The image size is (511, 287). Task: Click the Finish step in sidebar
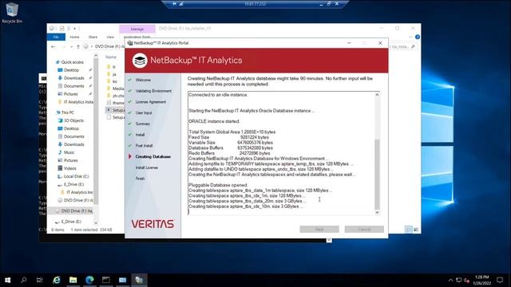(140, 179)
